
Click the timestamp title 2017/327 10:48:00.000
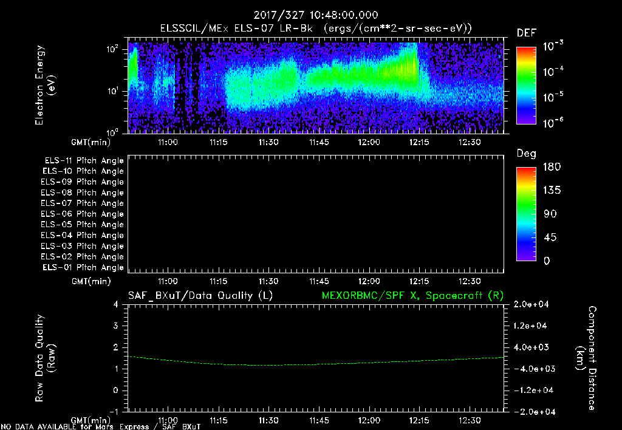pyautogui.click(x=316, y=15)
